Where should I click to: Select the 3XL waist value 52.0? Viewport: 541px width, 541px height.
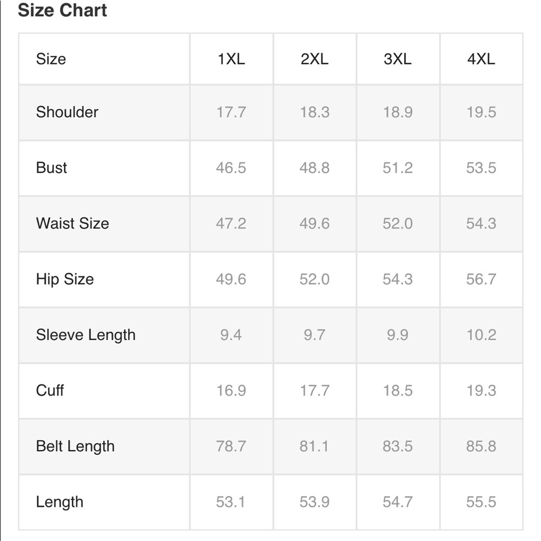(x=398, y=223)
